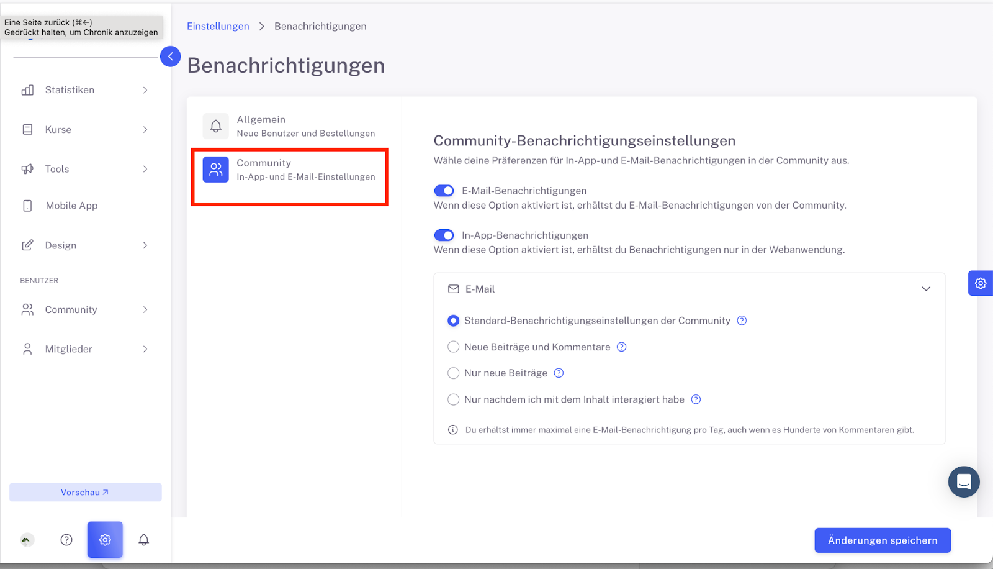Collapse the E-Mail section chevron
The width and height of the screenshot is (993, 569).
pyautogui.click(x=926, y=289)
